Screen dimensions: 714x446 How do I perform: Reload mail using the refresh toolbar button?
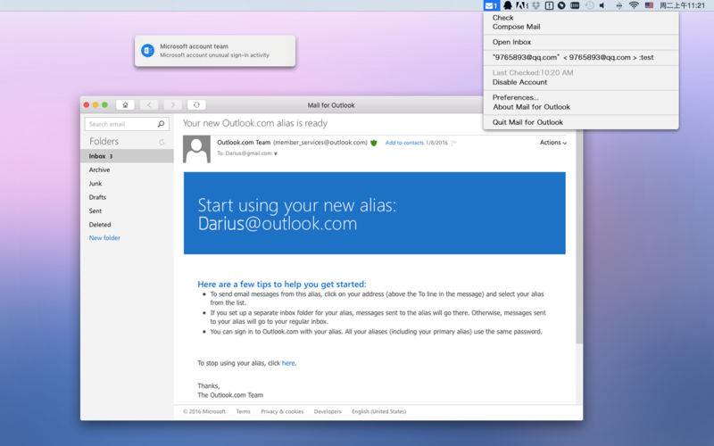pyautogui.click(x=196, y=105)
